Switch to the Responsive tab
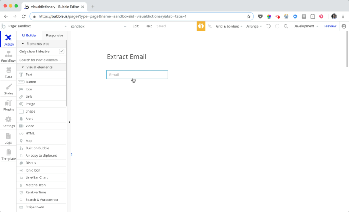Screen dimensions: 349x212 click(55, 36)
